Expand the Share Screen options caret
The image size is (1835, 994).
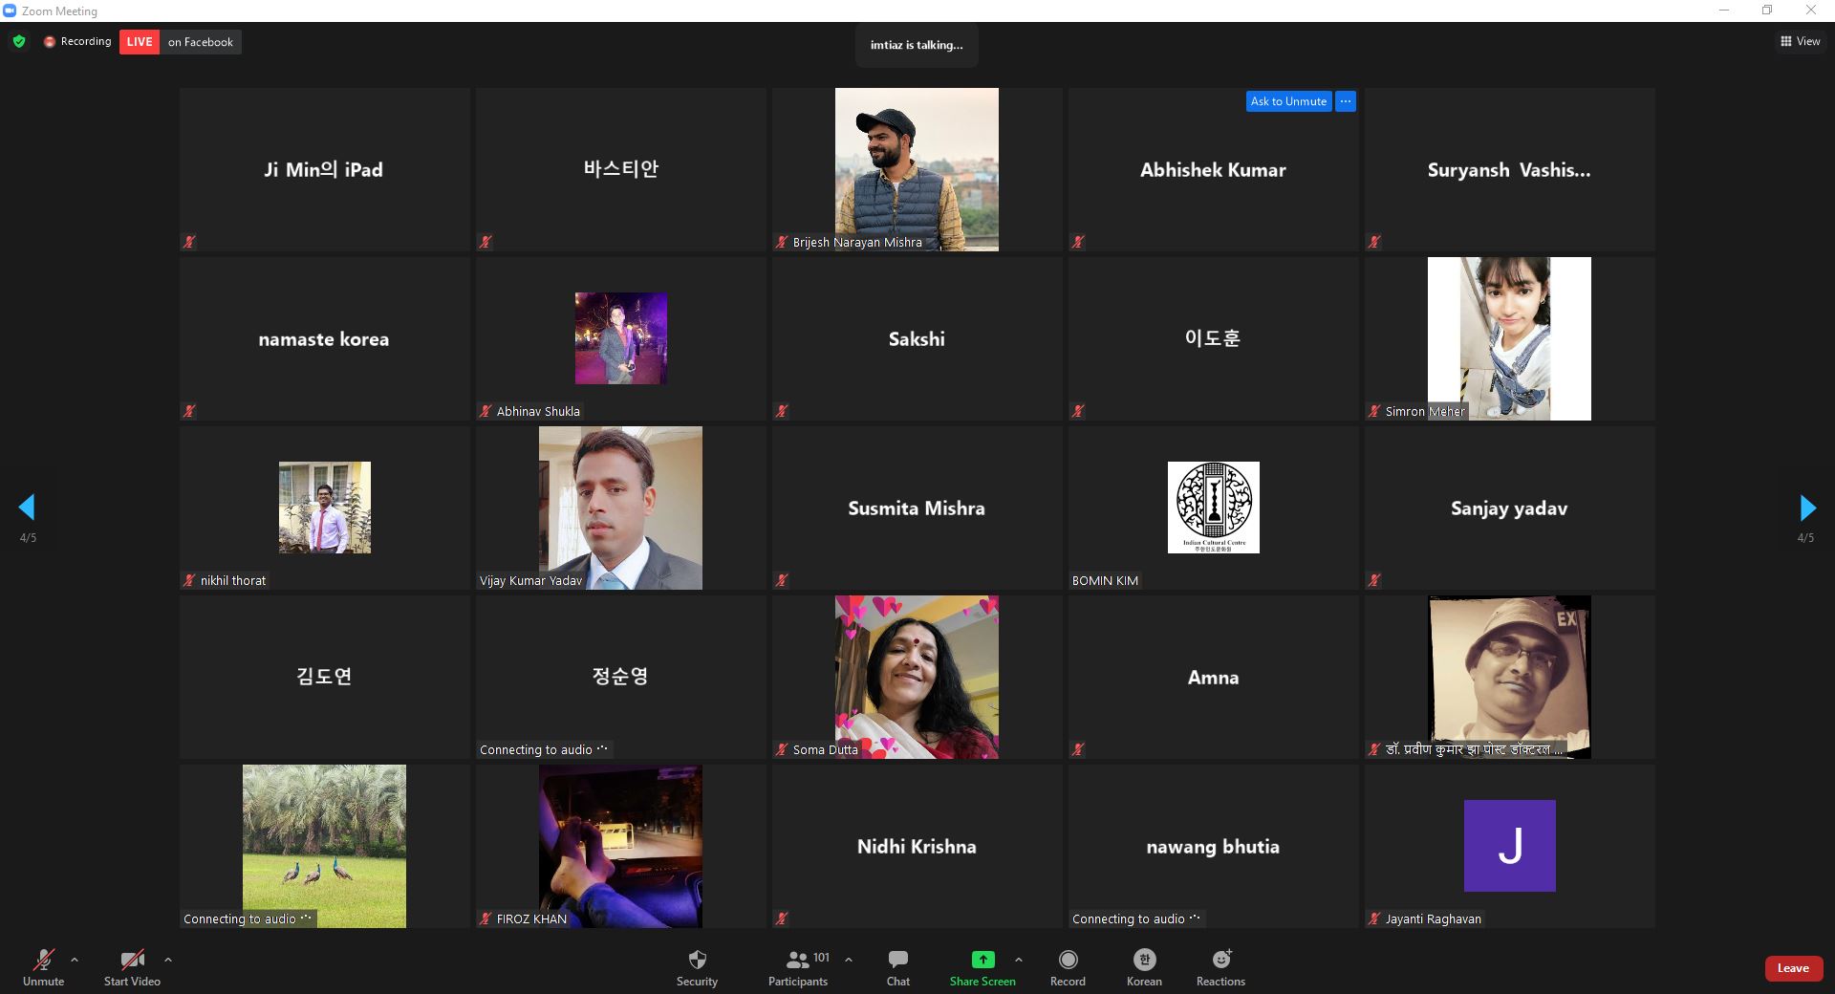point(1019,960)
